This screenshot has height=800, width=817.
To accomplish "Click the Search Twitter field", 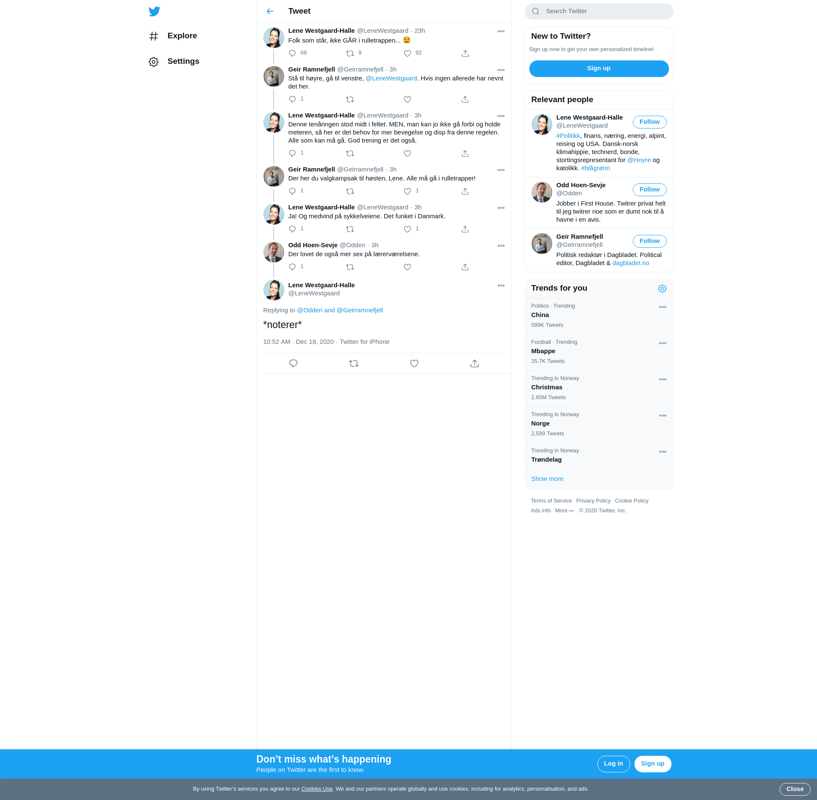I will (599, 11).
